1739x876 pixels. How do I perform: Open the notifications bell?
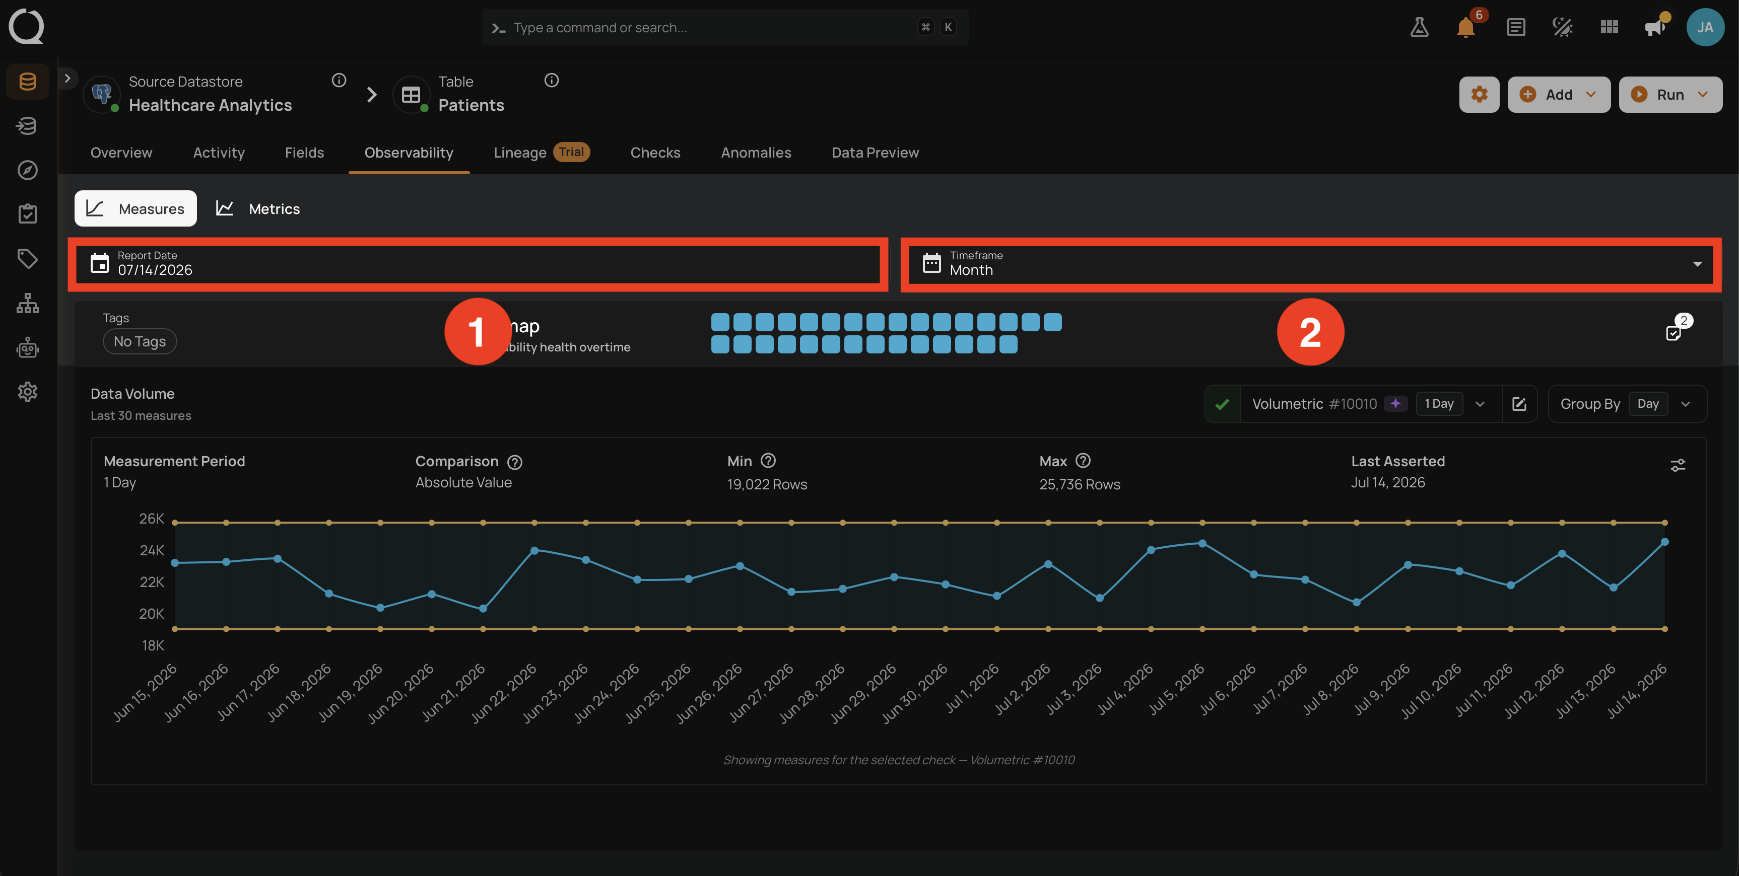[1465, 28]
